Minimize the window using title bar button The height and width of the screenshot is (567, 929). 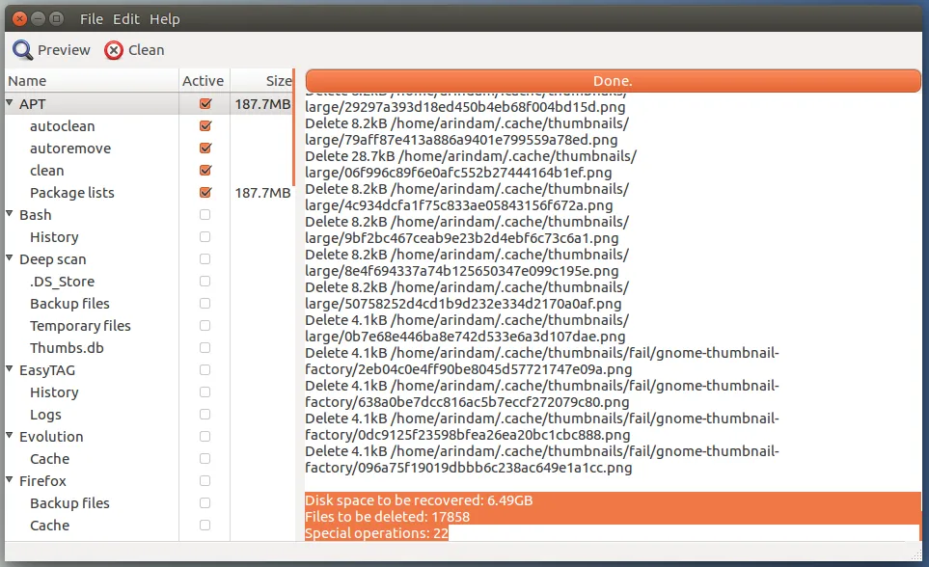[x=38, y=18]
